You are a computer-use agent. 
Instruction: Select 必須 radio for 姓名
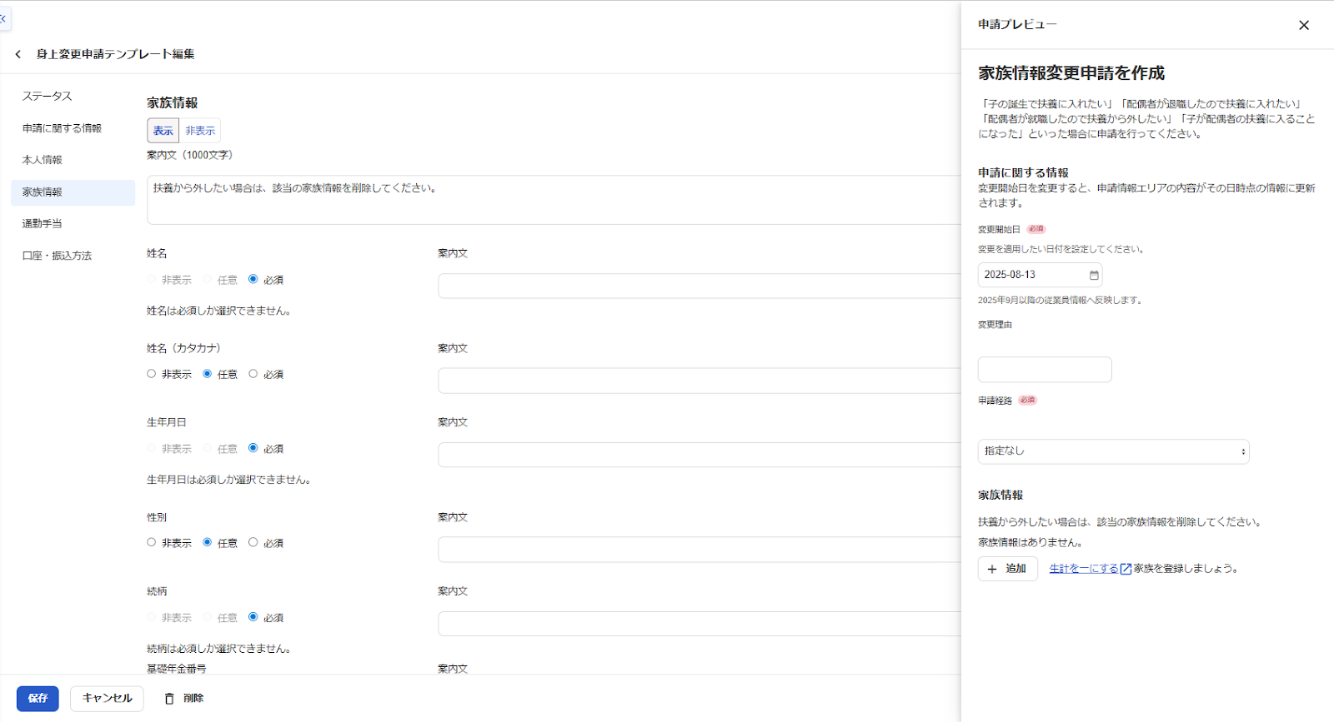(x=253, y=279)
